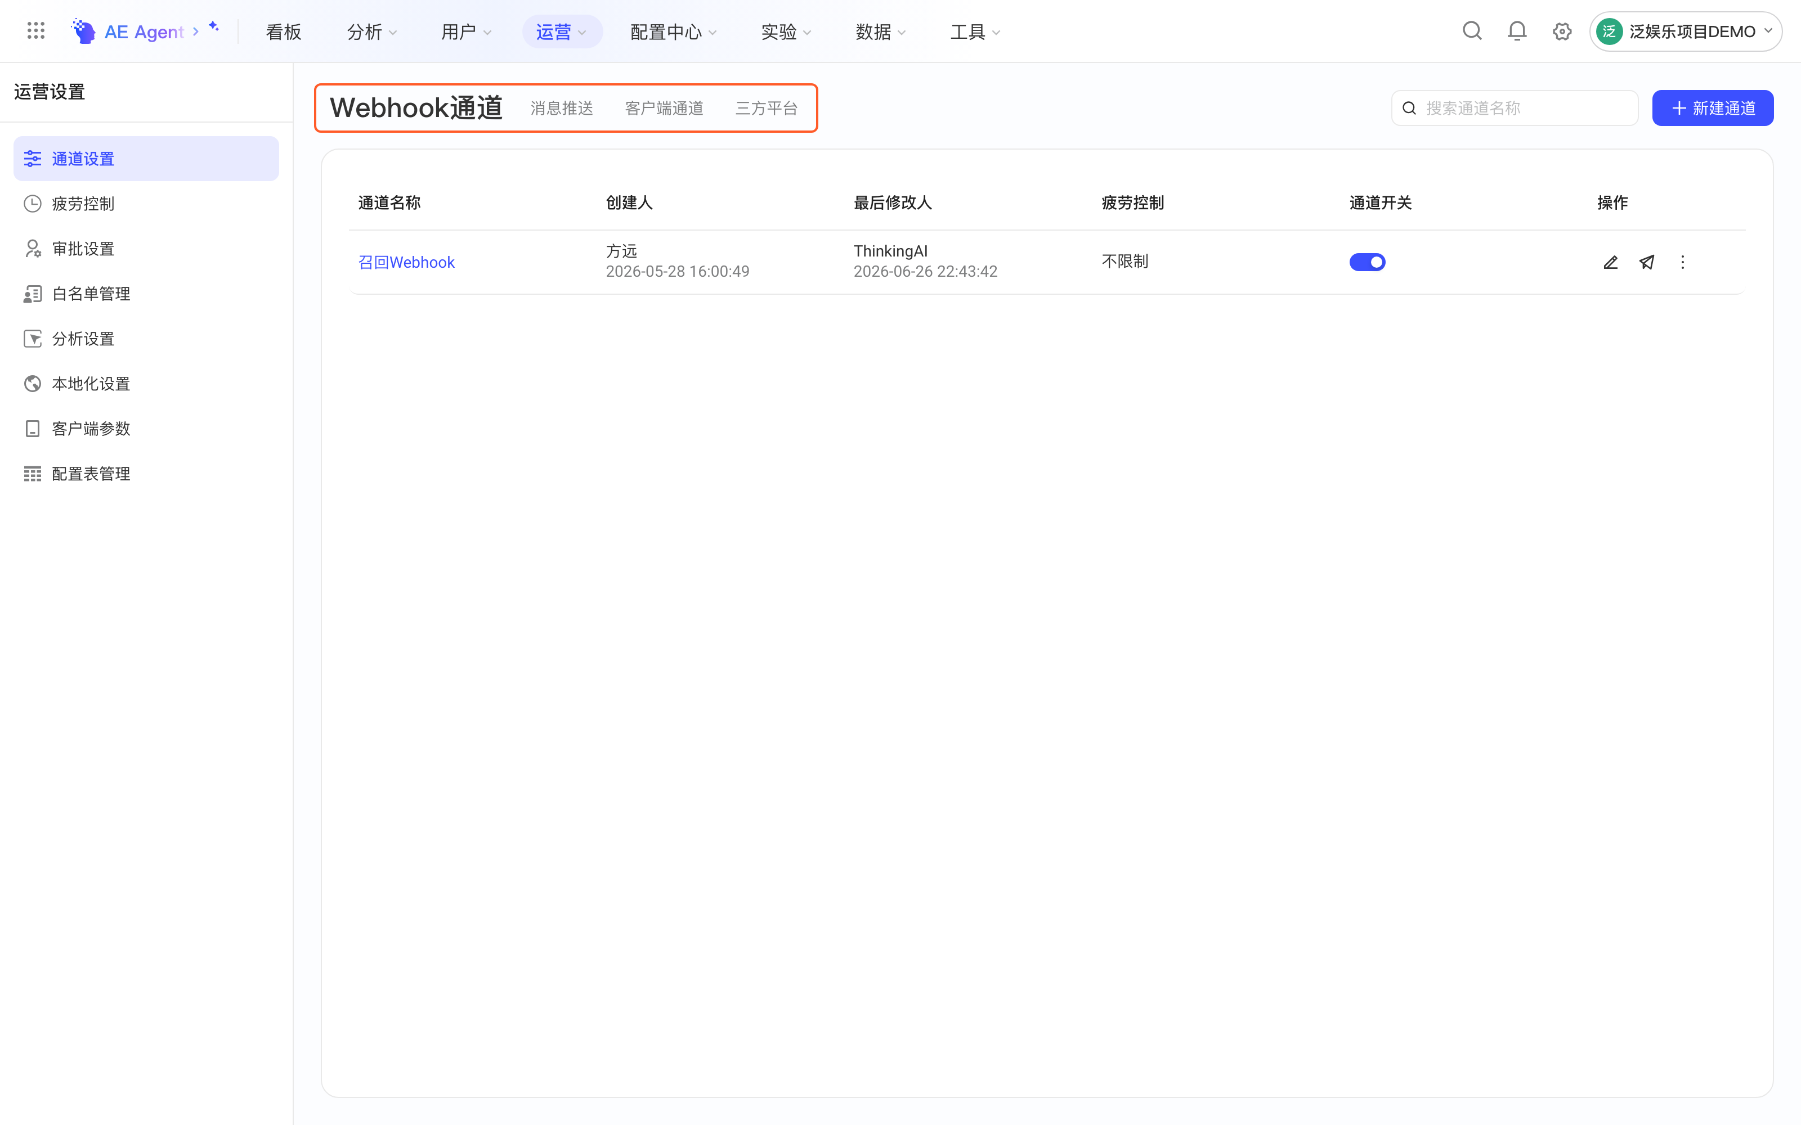The image size is (1801, 1125).
Task: Switch to the 客户端通道 tab
Action: point(664,109)
